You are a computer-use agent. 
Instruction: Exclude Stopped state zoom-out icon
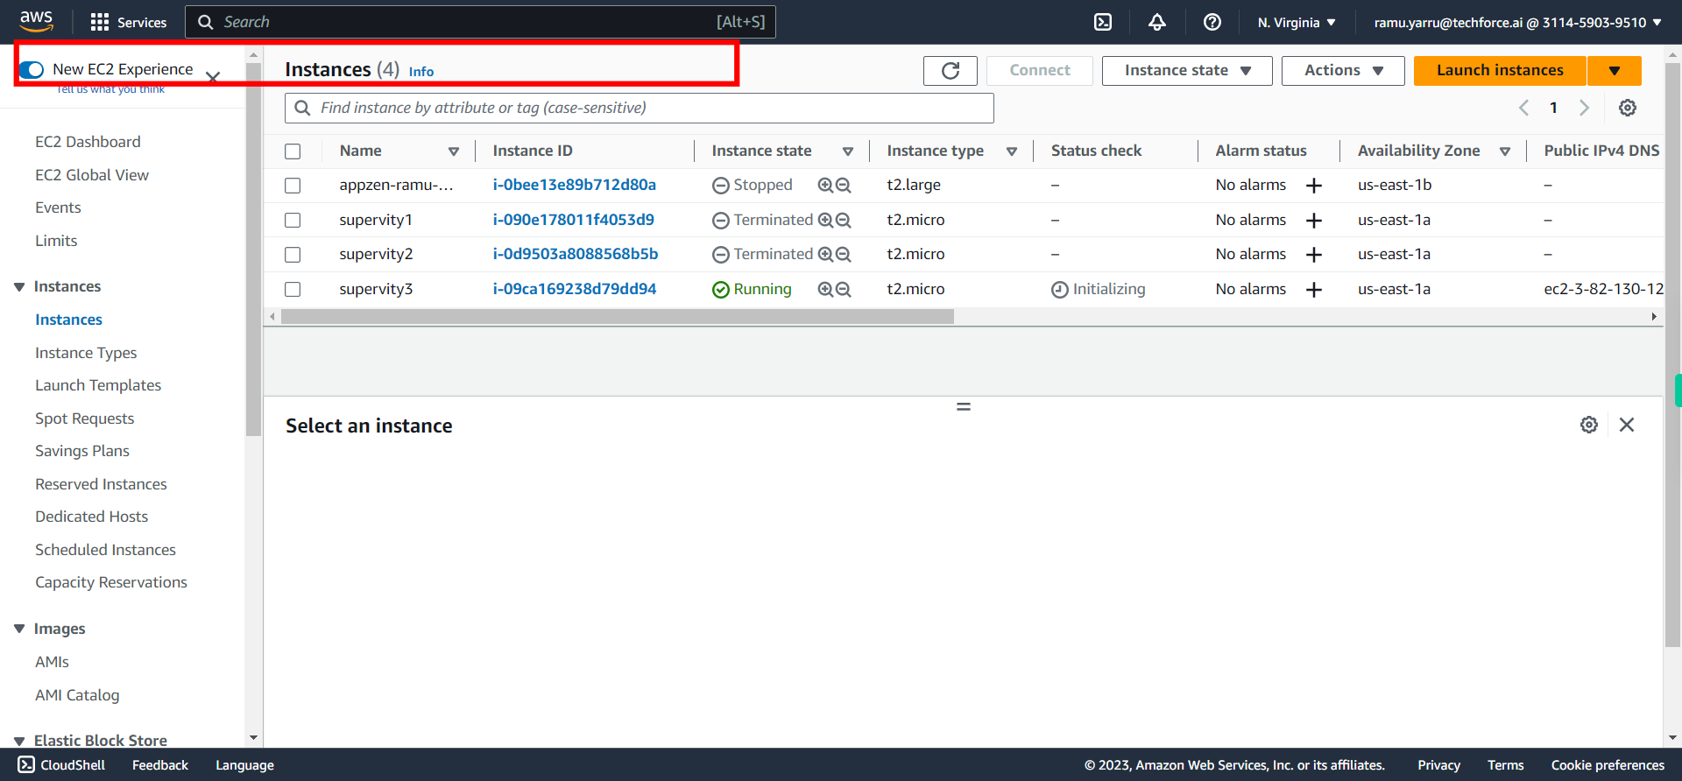[x=843, y=186]
